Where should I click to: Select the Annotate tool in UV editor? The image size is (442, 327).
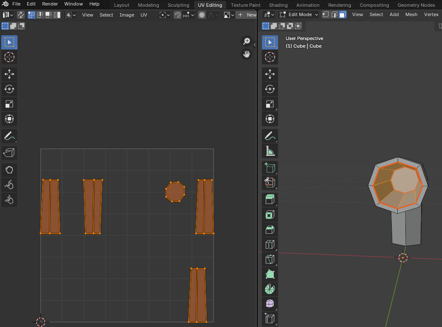(x=9, y=136)
